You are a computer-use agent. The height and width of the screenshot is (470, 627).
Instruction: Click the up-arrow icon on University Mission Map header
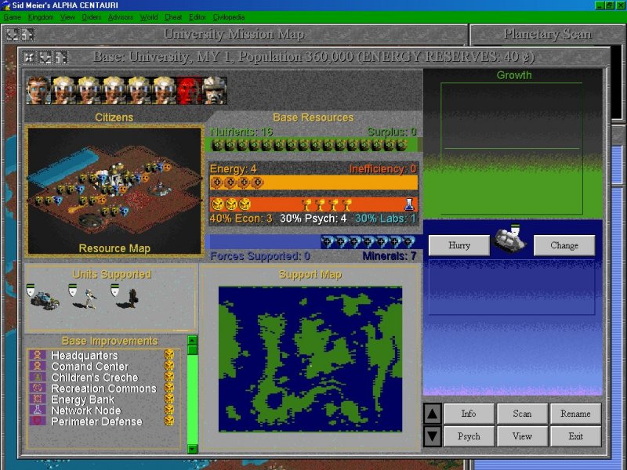(27, 34)
